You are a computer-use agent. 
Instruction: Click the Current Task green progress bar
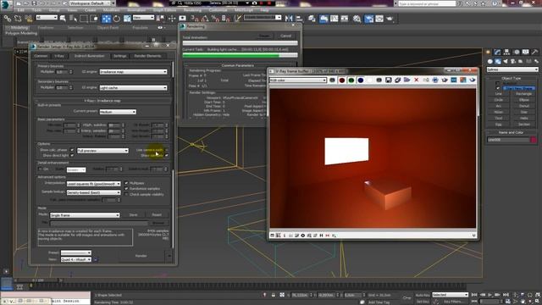(240, 55)
